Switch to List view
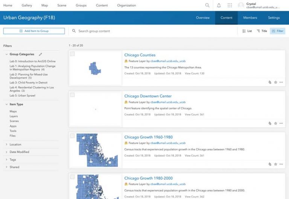The image size is (289, 199). [x=247, y=31]
